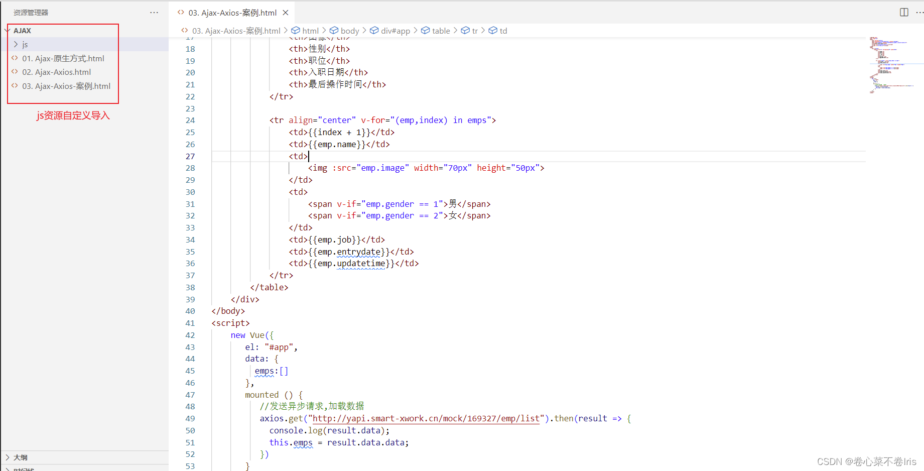This screenshot has width=924, height=471.
Task: Select table breadcrumb segment
Action: [441, 31]
